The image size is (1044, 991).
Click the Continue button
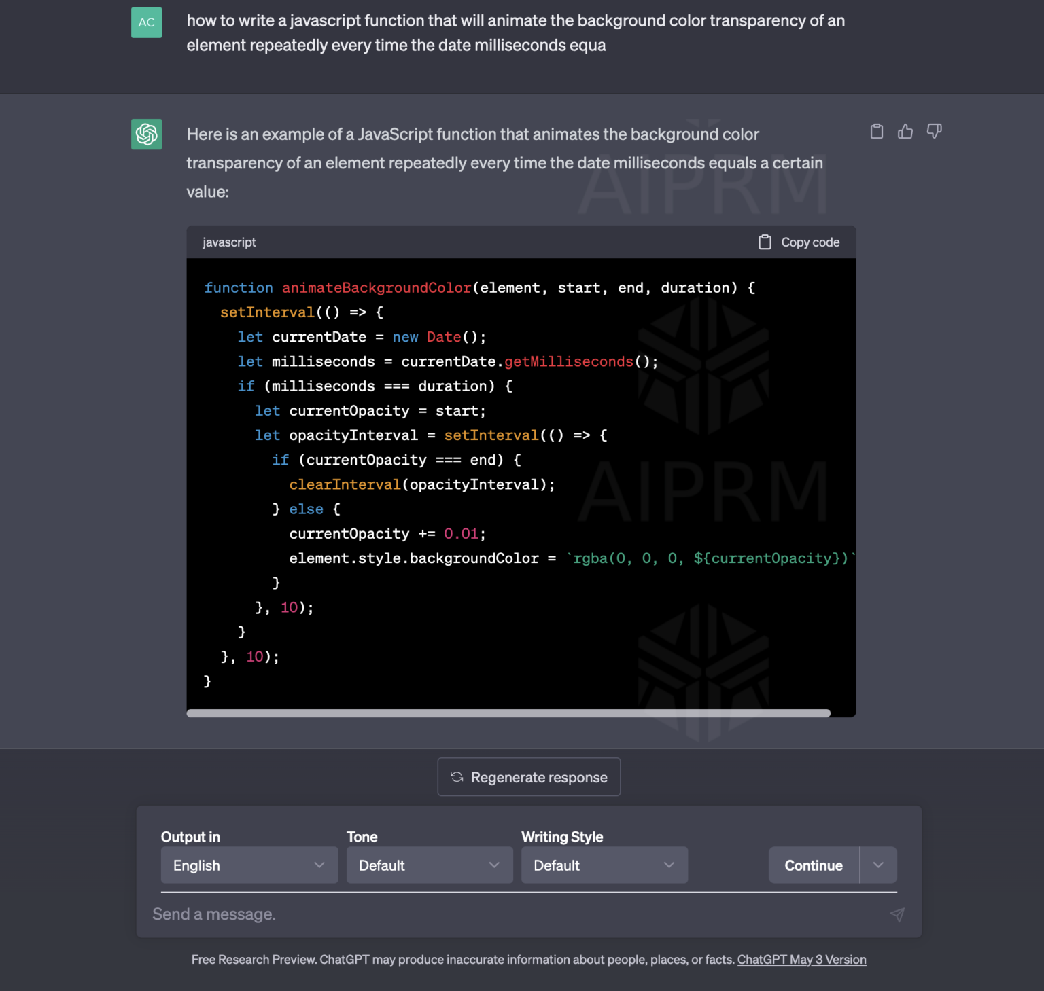(814, 865)
